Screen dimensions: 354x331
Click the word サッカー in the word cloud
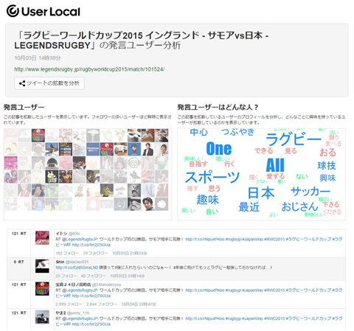click(310, 191)
